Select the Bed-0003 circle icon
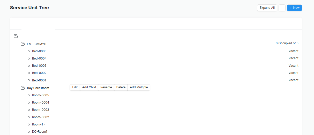 [x=29, y=66]
